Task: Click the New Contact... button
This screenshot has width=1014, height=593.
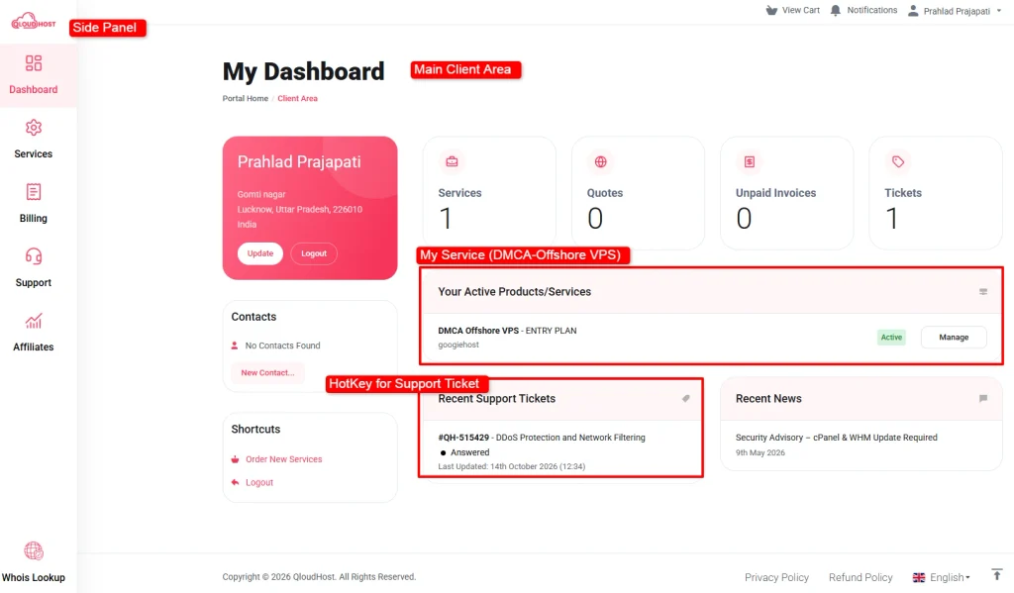Action: coord(267,372)
